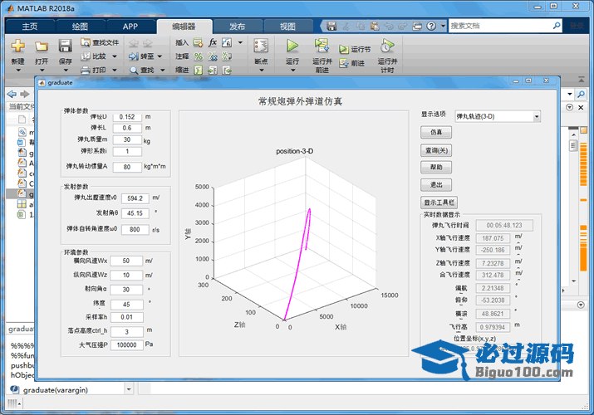594x415 pixels.
Task: Open the 显示选项 display option dropdown
Action: point(497,116)
